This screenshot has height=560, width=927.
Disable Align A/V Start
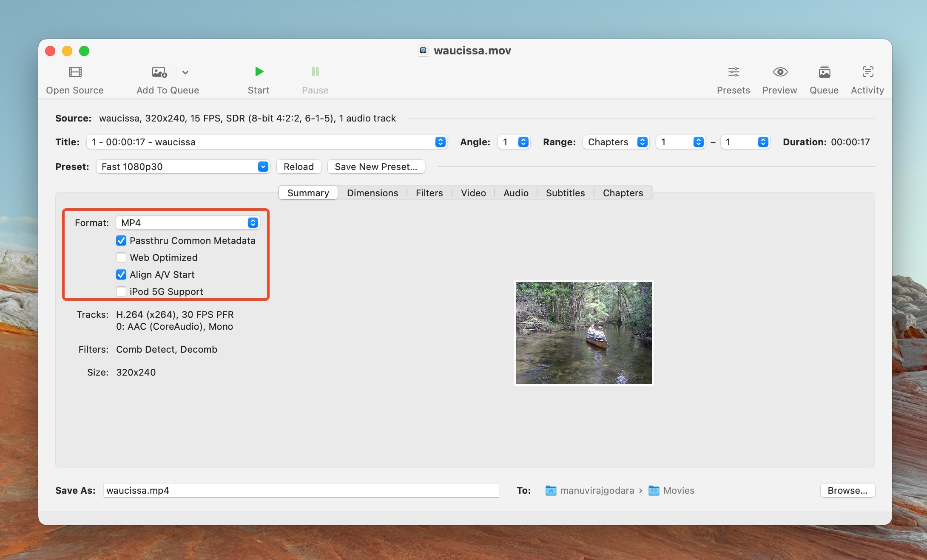(x=121, y=274)
